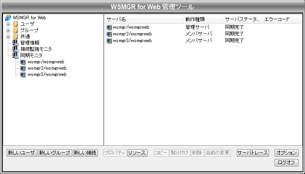Screen dimensions: 305x174
Task: Click the コピー button
Action: [161, 153]
